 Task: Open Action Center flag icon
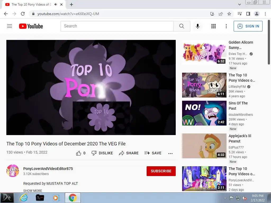pyautogui.click(x=231, y=198)
